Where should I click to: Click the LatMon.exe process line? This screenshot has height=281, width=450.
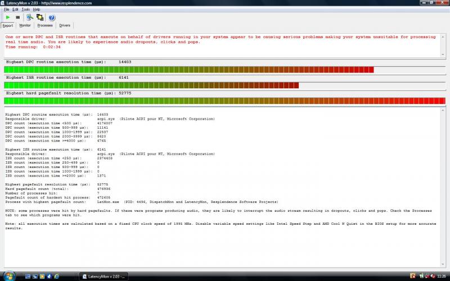pos(142,202)
